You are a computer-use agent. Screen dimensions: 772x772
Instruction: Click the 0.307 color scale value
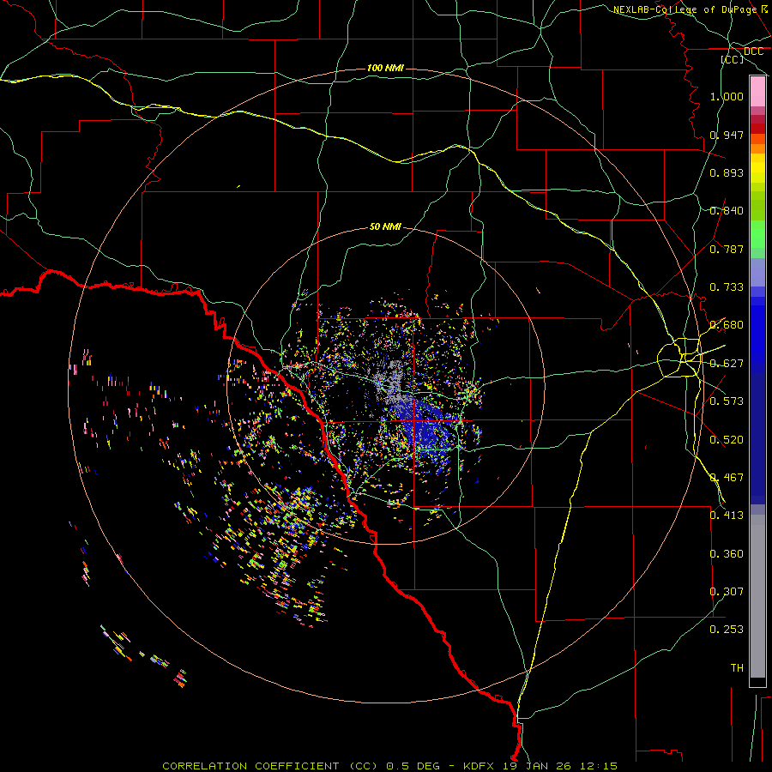click(727, 592)
